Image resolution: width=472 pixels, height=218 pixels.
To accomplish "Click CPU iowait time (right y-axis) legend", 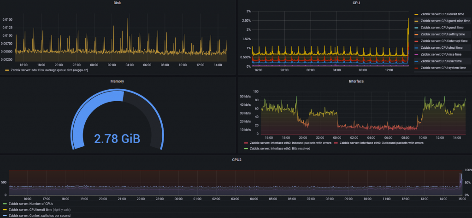I will [40, 210].
